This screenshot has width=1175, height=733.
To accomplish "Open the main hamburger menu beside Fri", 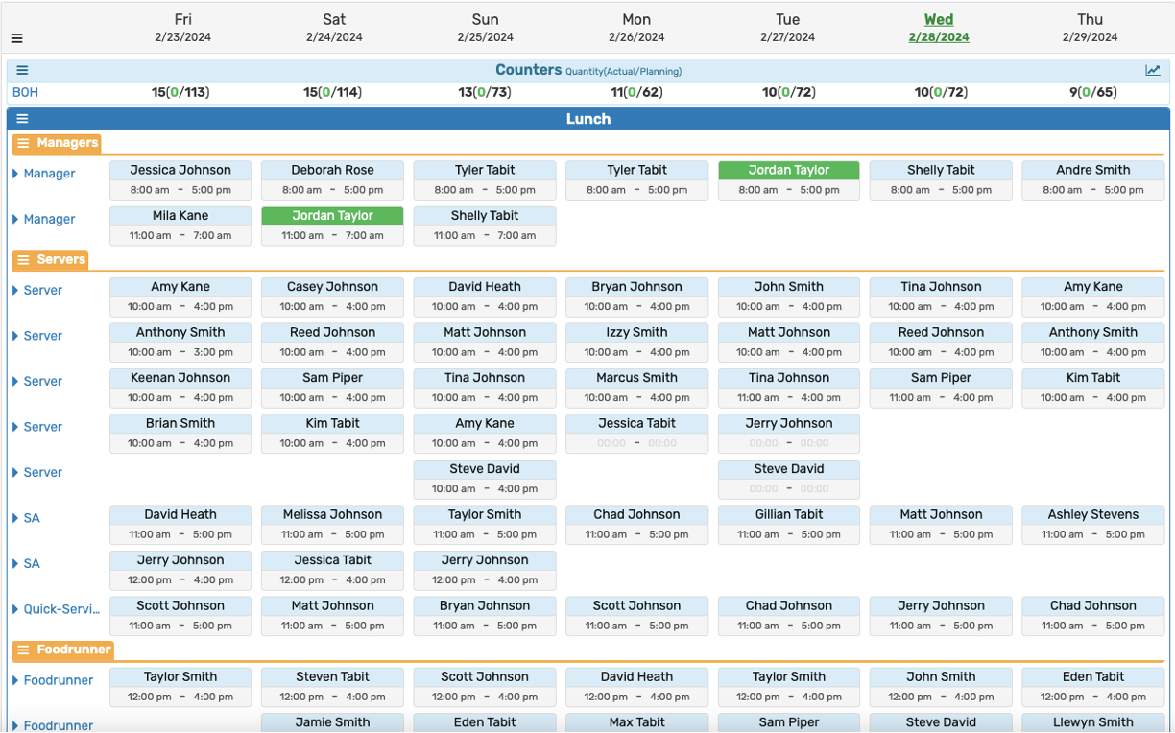I will tap(16, 38).
